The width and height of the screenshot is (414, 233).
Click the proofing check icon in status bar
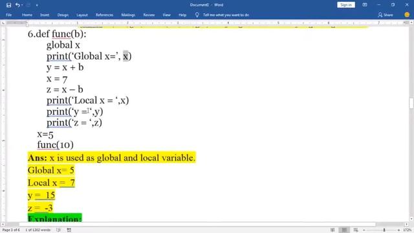59,230
